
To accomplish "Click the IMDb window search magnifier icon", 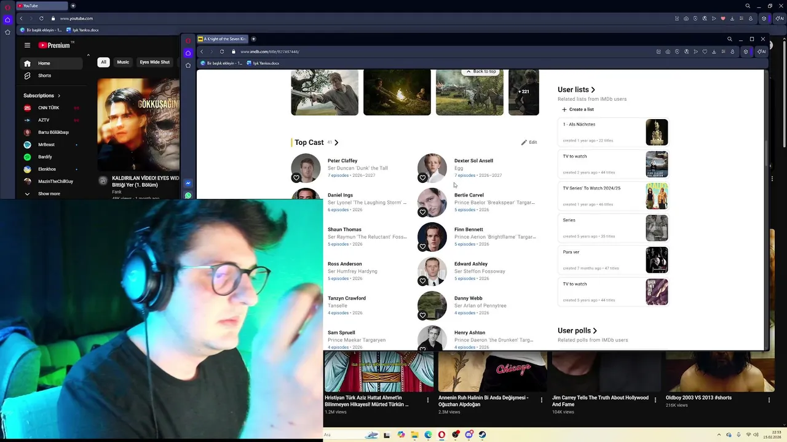I will coord(730,39).
